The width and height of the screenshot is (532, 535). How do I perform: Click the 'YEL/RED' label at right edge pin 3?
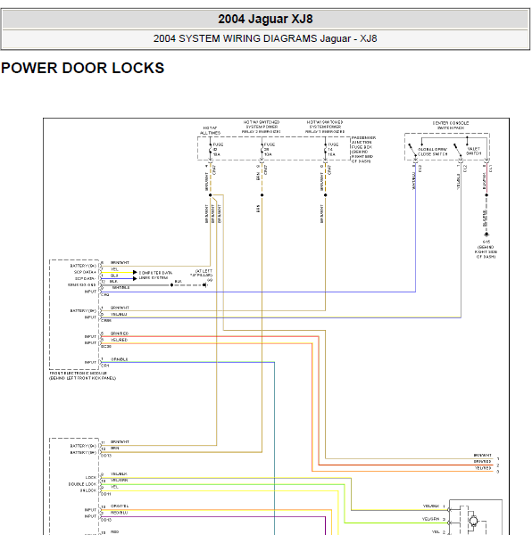pyautogui.click(x=483, y=468)
